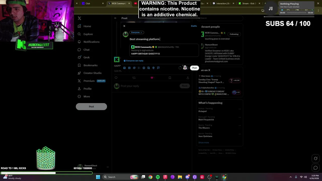Show hidden system tray icons
This screenshot has width=322, height=181.
click(x=291, y=177)
